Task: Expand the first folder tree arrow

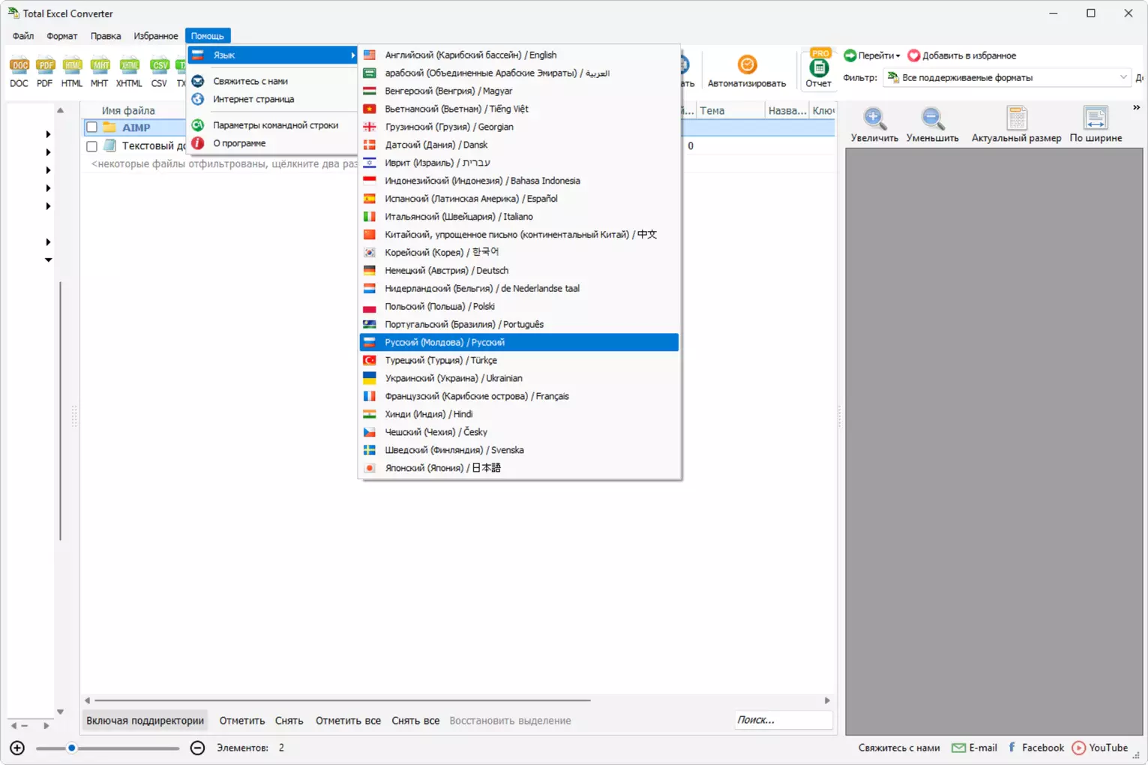Action: pyautogui.click(x=48, y=134)
